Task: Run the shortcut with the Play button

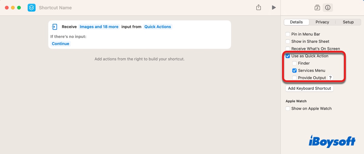Action: coord(274,8)
